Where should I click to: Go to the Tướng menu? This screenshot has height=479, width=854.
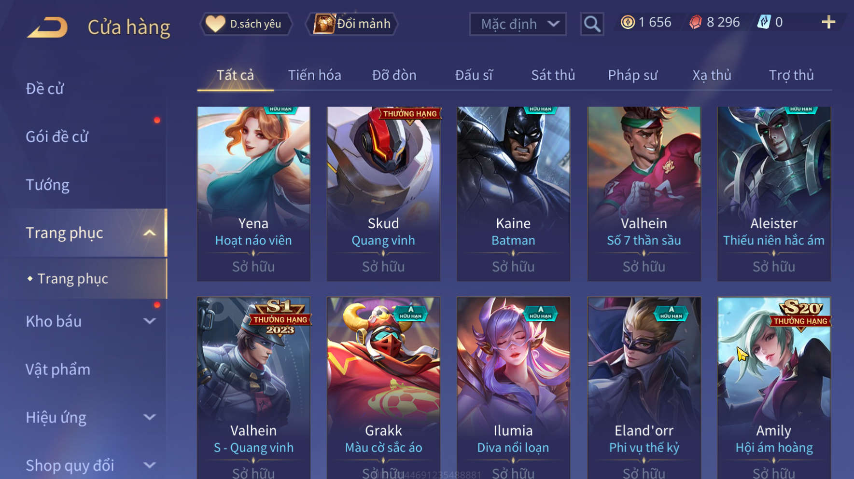click(47, 185)
